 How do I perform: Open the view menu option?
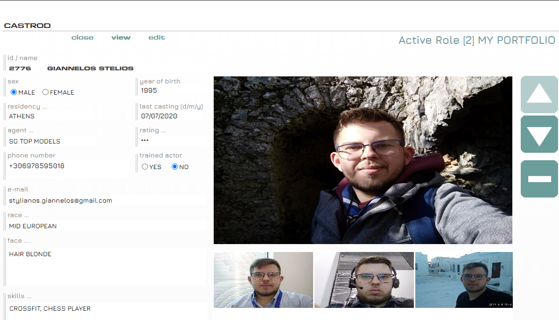[121, 37]
